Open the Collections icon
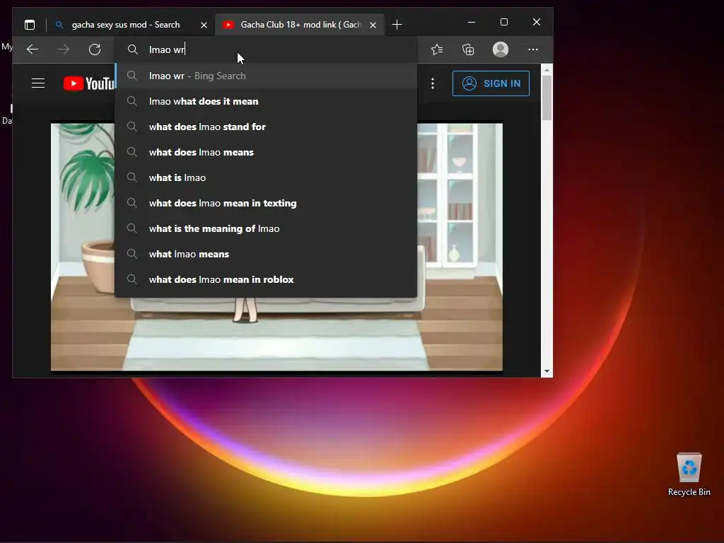This screenshot has width=724, height=543. [468, 49]
